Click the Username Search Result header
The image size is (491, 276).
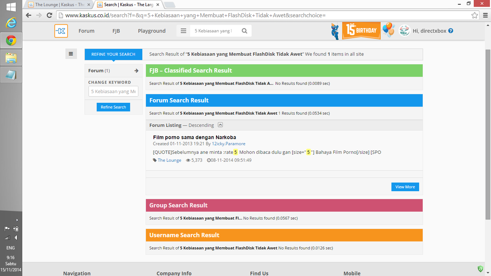(284, 235)
